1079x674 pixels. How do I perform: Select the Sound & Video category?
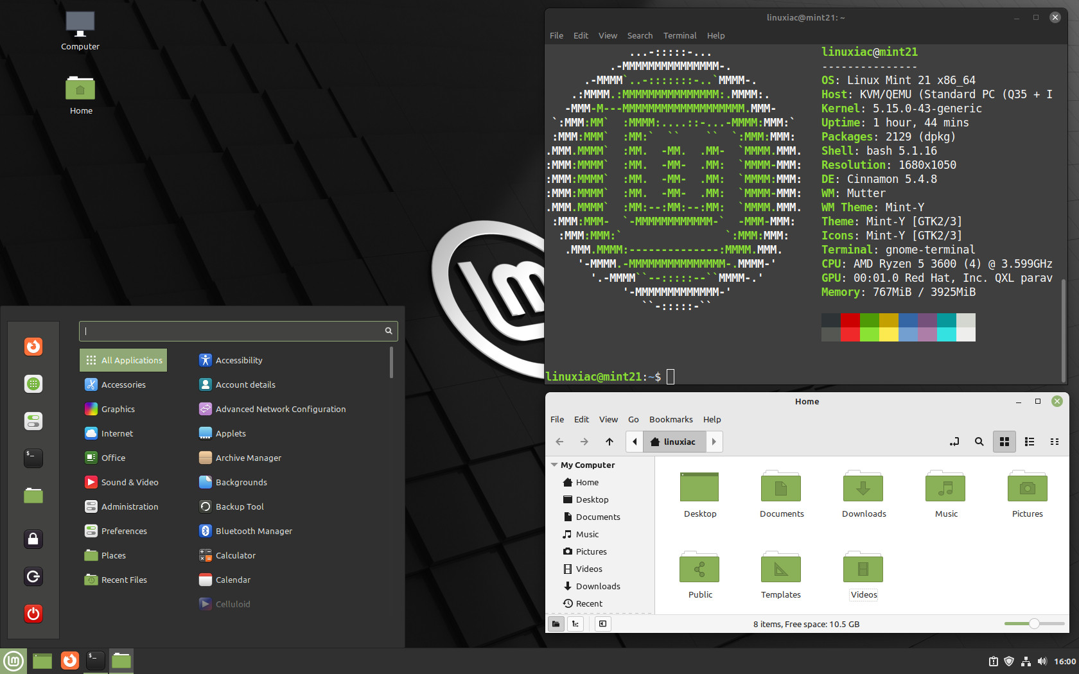point(123,482)
